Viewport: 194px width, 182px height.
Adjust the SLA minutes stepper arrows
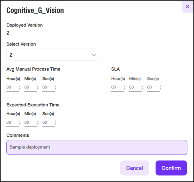(142, 87)
